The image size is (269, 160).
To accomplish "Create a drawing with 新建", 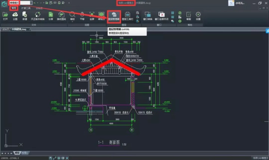I will click(x=25, y=16).
